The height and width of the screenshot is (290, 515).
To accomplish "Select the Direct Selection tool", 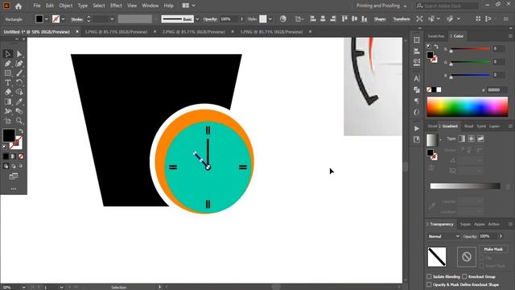I will (19, 54).
